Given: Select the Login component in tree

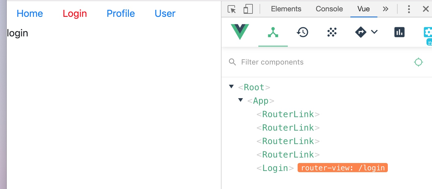Looking at the screenshot, I should coord(275,168).
